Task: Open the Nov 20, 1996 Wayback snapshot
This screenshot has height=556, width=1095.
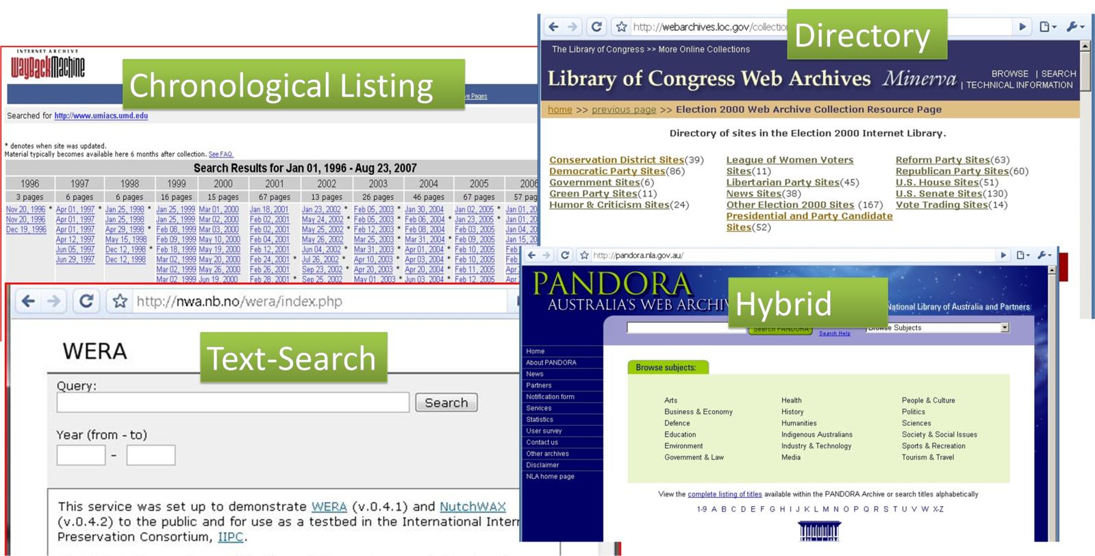Action: pos(25,210)
